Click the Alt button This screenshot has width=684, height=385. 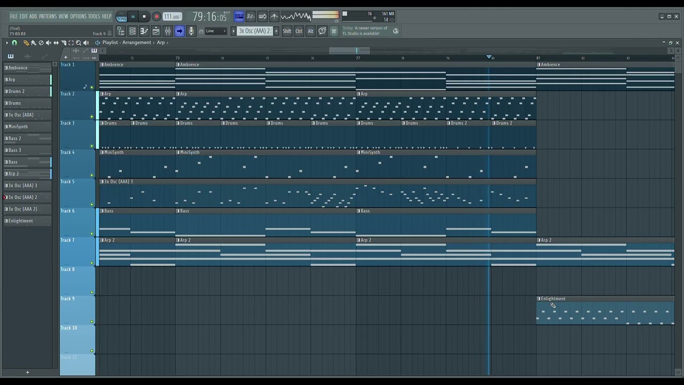pos(310,31)
